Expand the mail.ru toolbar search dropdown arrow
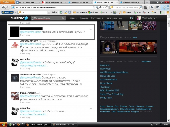Screen dimensions: 170x127 click(x=49, y=12)
